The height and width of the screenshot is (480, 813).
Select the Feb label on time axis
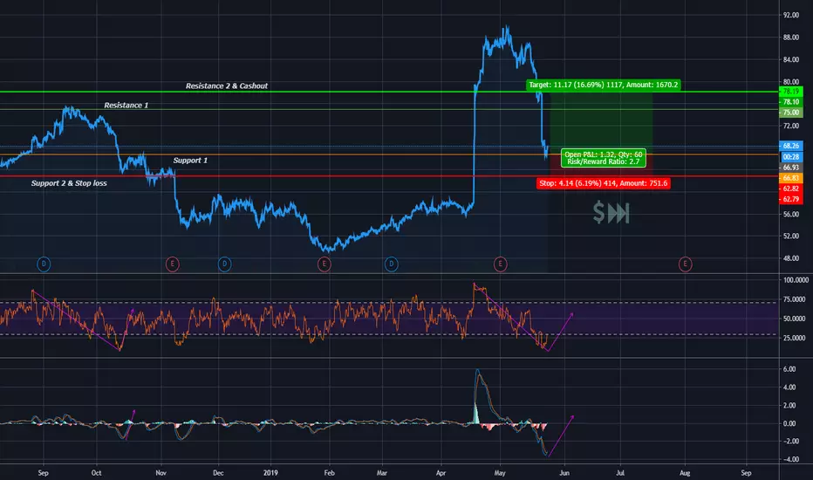(329, 473)
